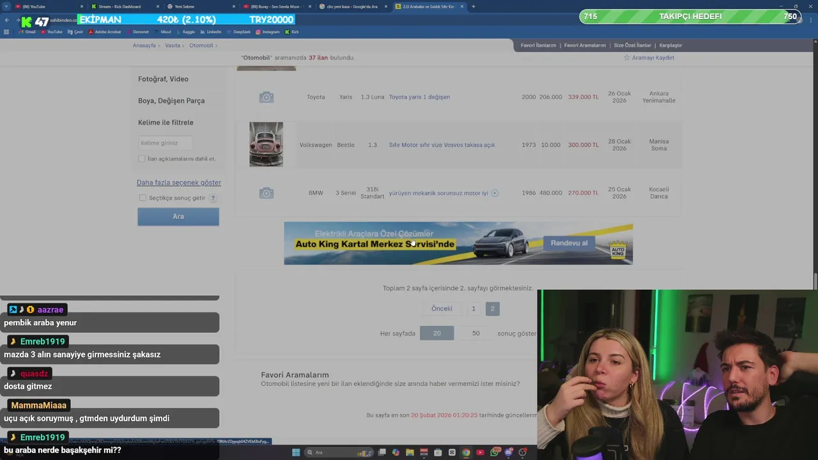Viewport: 818px width, 460px height.
Task: Go to Otomobil breadcrumb
Action: coord(201,45)
